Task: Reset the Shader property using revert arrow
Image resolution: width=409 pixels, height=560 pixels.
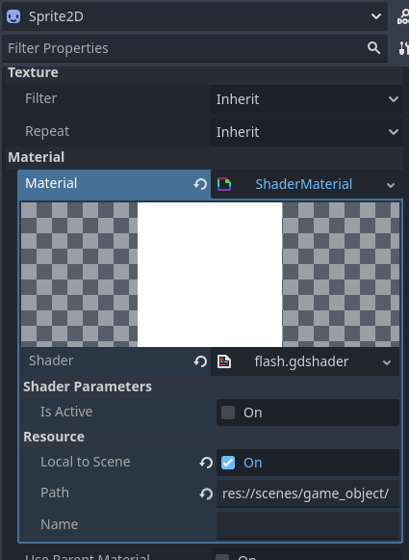Action: tap(200, 361)
